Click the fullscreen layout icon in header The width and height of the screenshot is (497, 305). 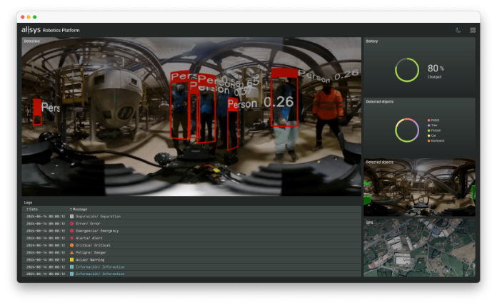coord(473,30)
